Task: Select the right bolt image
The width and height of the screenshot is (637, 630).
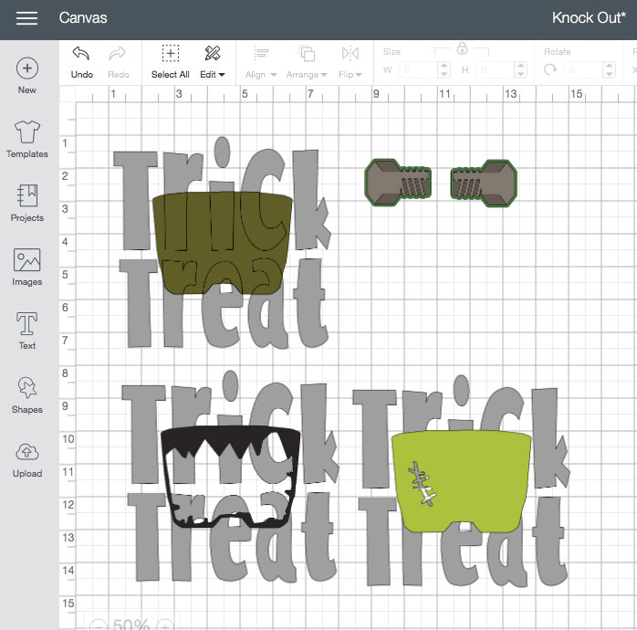Action: point(484,183)
